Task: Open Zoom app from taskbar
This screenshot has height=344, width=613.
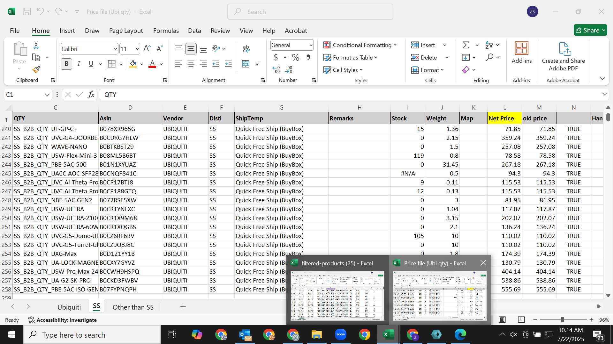Action: 341,334
